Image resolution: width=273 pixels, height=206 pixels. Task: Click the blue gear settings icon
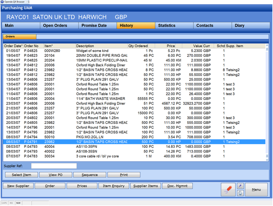240,193
